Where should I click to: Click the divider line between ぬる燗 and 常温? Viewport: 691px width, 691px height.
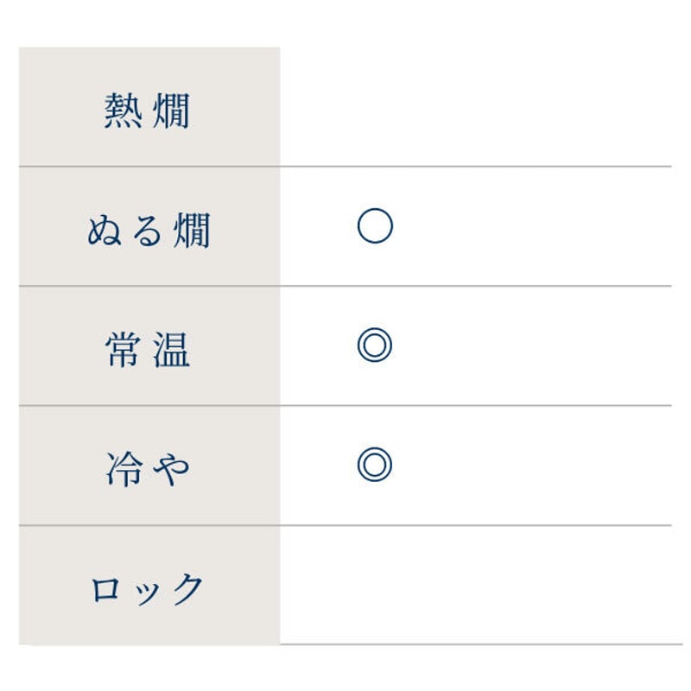345,286
